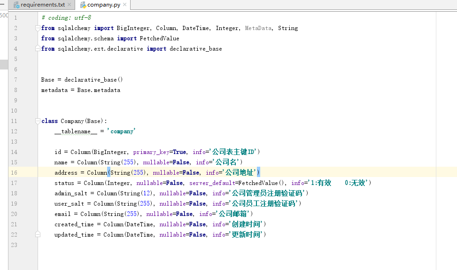Click 'metadata = Base.metadata' line
This screenshot has height=270, width=457.
coord(81,90)
